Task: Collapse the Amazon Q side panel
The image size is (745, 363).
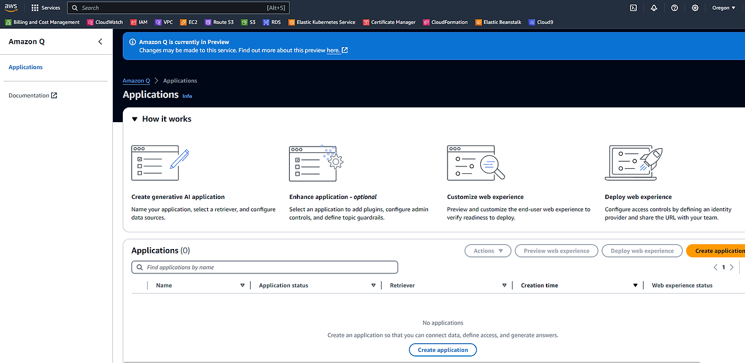Action: [100, 41]
